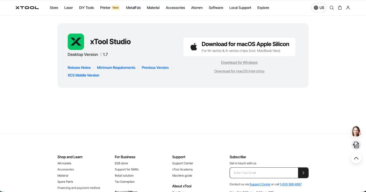The height and width of the screenshot is (192, 366).
Task: Open XCS Mobile Version link
Action: tap(84, 75)
